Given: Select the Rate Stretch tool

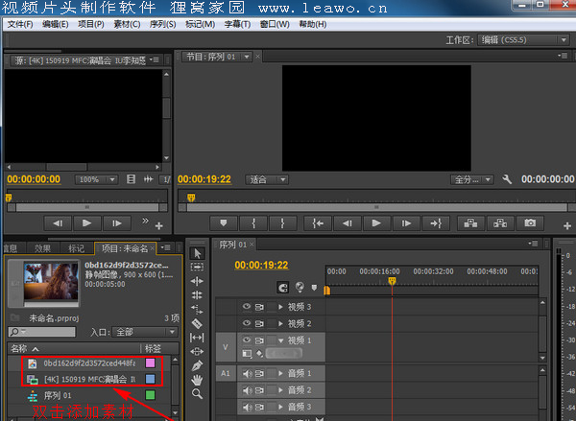Looking at the screenshot, I should pyautogui.click(x=197, y=310).
